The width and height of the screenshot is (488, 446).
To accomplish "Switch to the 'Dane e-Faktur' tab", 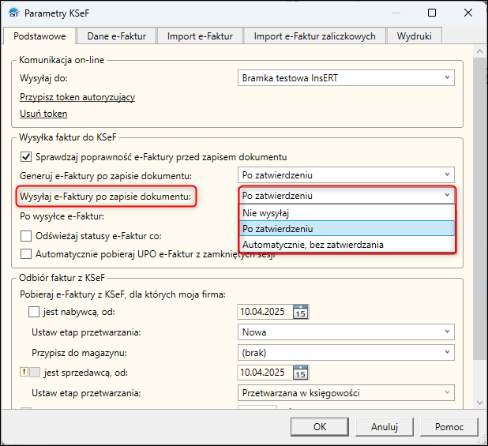I will click(116, 36).
